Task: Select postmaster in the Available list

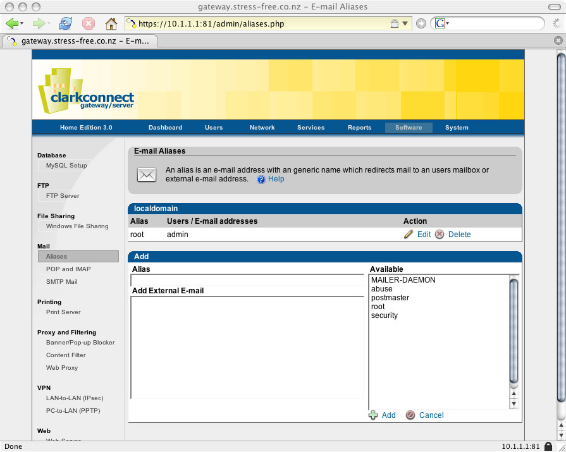Action: (390, 298)
